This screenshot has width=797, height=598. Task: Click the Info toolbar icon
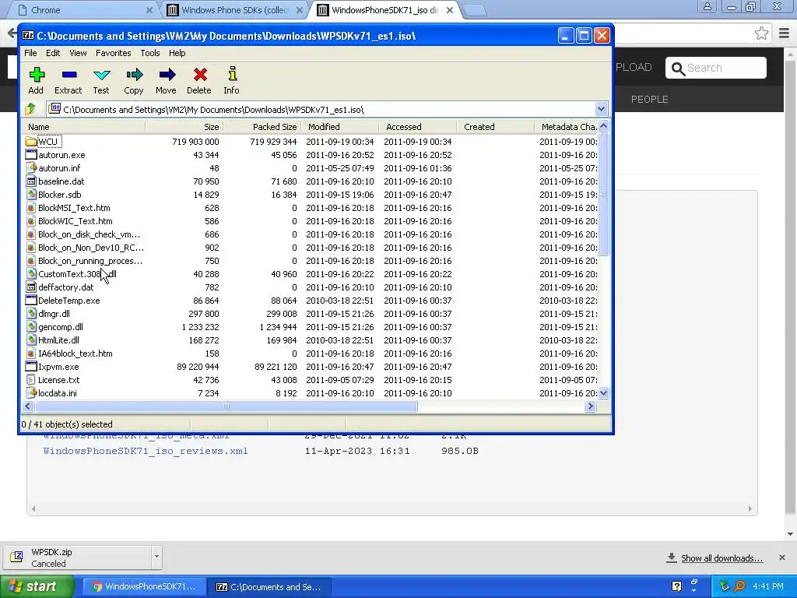click(x=232, y=74)
